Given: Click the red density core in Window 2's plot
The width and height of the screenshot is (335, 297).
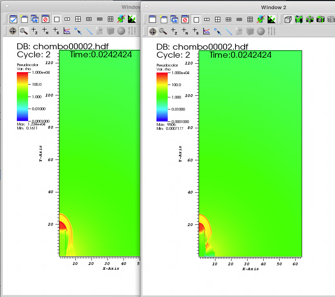Looking at the screenshot, I should [201, 227].
